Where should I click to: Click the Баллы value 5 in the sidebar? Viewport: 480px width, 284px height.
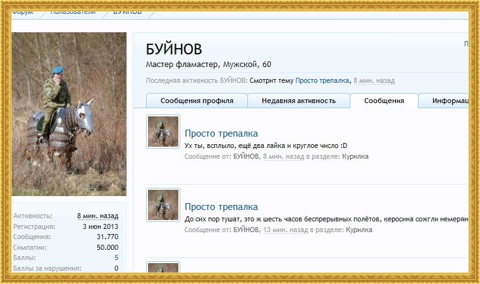click(116, 258)
